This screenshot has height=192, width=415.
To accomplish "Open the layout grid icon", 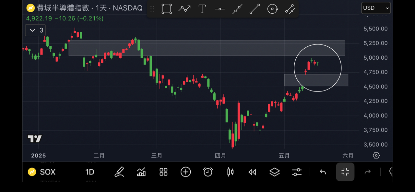I will tap(163, 172).
